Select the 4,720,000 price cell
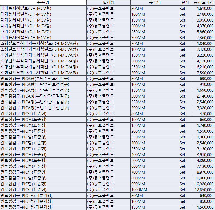 [x=204, y=61]
